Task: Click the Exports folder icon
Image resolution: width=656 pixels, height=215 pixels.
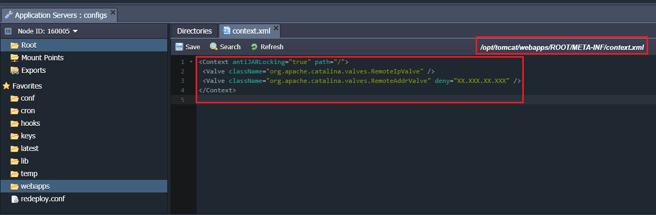Action: [14, 70]
